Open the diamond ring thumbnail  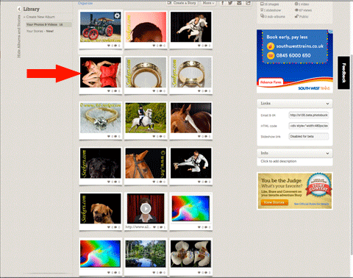101,118
